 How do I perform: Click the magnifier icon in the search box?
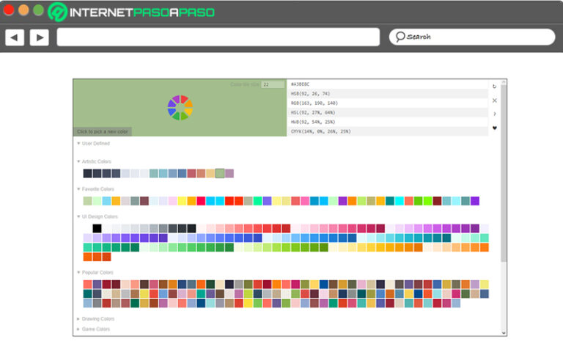400,37
